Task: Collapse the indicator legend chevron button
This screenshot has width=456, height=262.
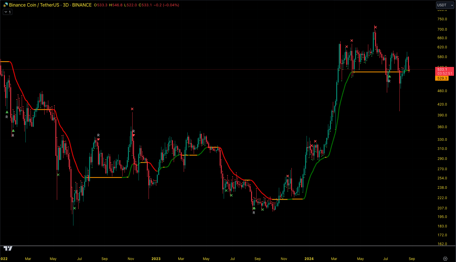Action: tap(7, 12)
